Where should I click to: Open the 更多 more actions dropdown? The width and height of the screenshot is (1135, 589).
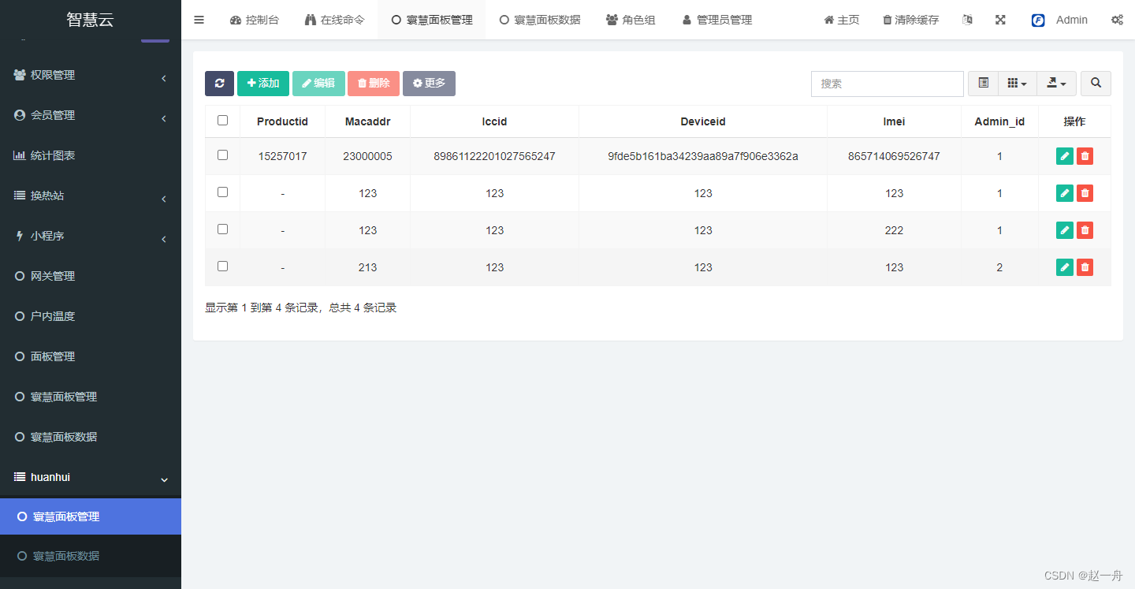pos(429,84)
